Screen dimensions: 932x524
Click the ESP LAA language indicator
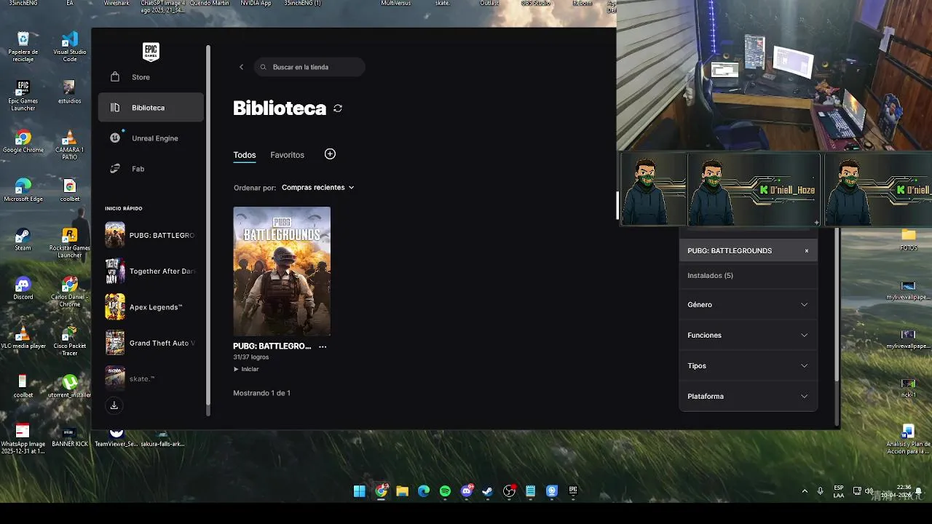[839, 491]
